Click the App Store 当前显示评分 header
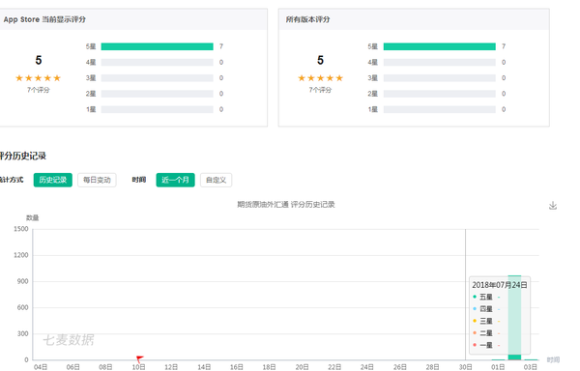 coord(44,19)
